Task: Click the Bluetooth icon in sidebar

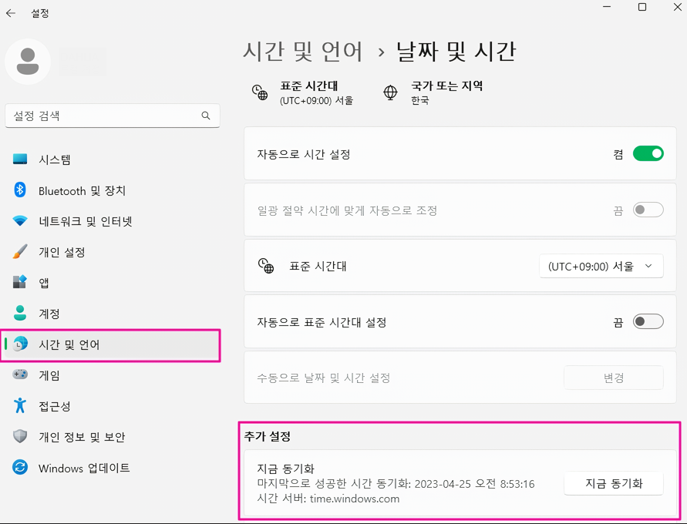Action: [20, 190]
